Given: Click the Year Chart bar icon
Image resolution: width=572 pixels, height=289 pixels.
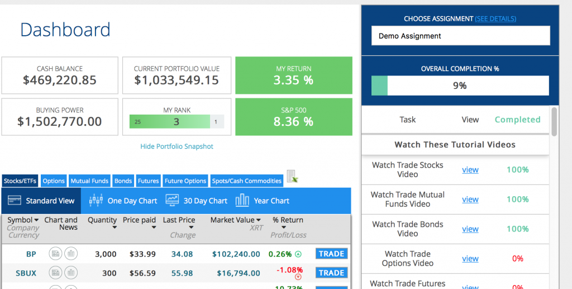Looking at the screenshot, I should click(x=242, y=200).
